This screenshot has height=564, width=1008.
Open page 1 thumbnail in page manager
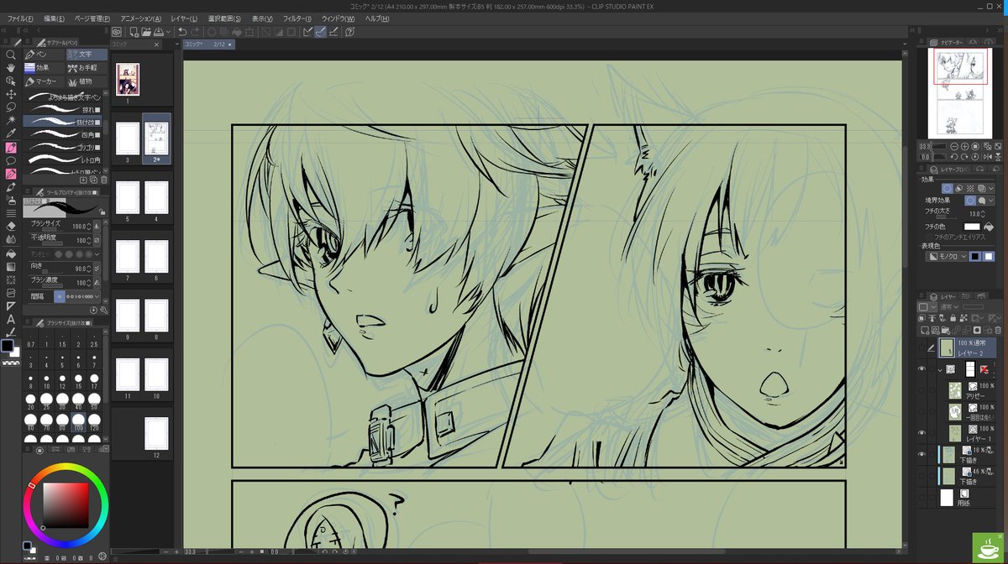(x=128, y=78)
